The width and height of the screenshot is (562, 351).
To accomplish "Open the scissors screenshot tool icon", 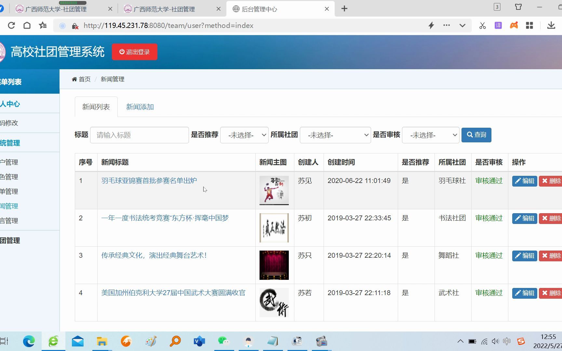I will tap(482, 25).
